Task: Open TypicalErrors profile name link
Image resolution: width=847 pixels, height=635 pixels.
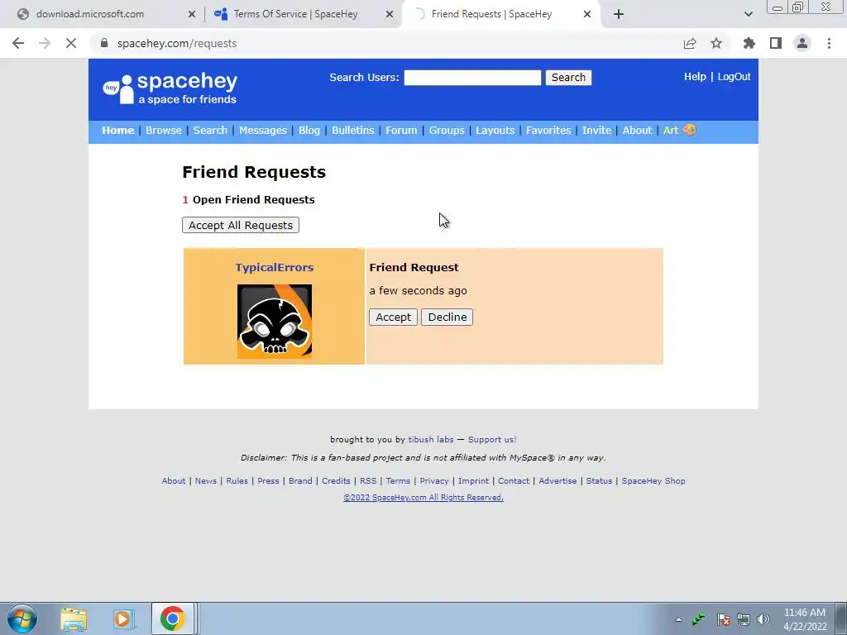Action: click(275, 267)
